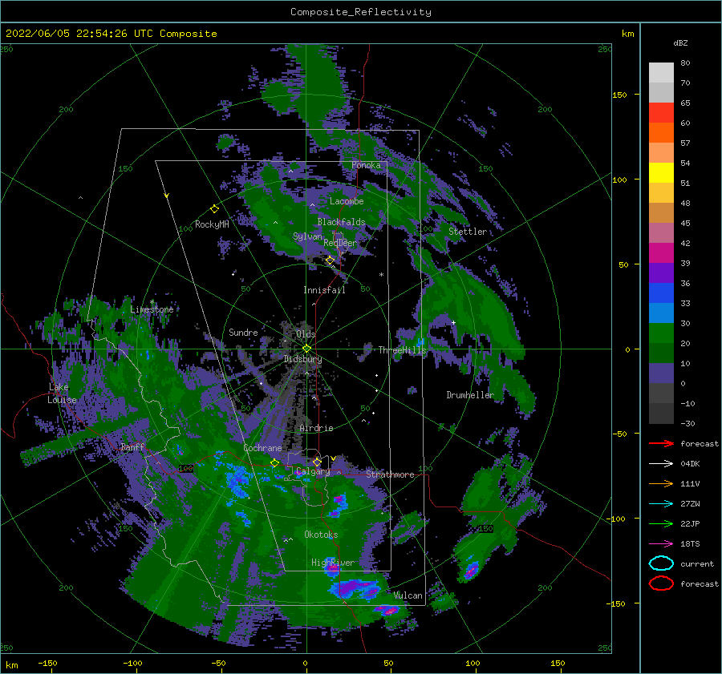The image size is (722, 674).
Task: Click the blue 33 dBZ color swatch
Action: pos(661,293)
